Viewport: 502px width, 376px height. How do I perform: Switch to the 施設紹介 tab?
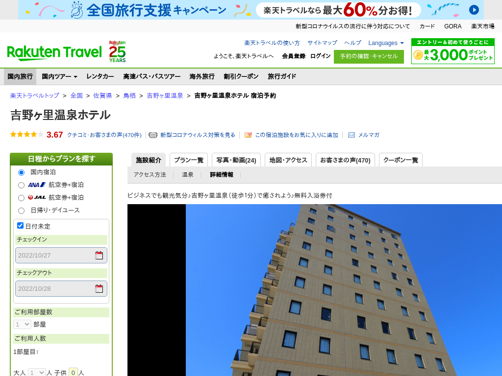(x=149, y=160)
